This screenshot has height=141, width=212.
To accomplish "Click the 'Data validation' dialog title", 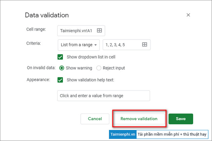I will 47,15.
